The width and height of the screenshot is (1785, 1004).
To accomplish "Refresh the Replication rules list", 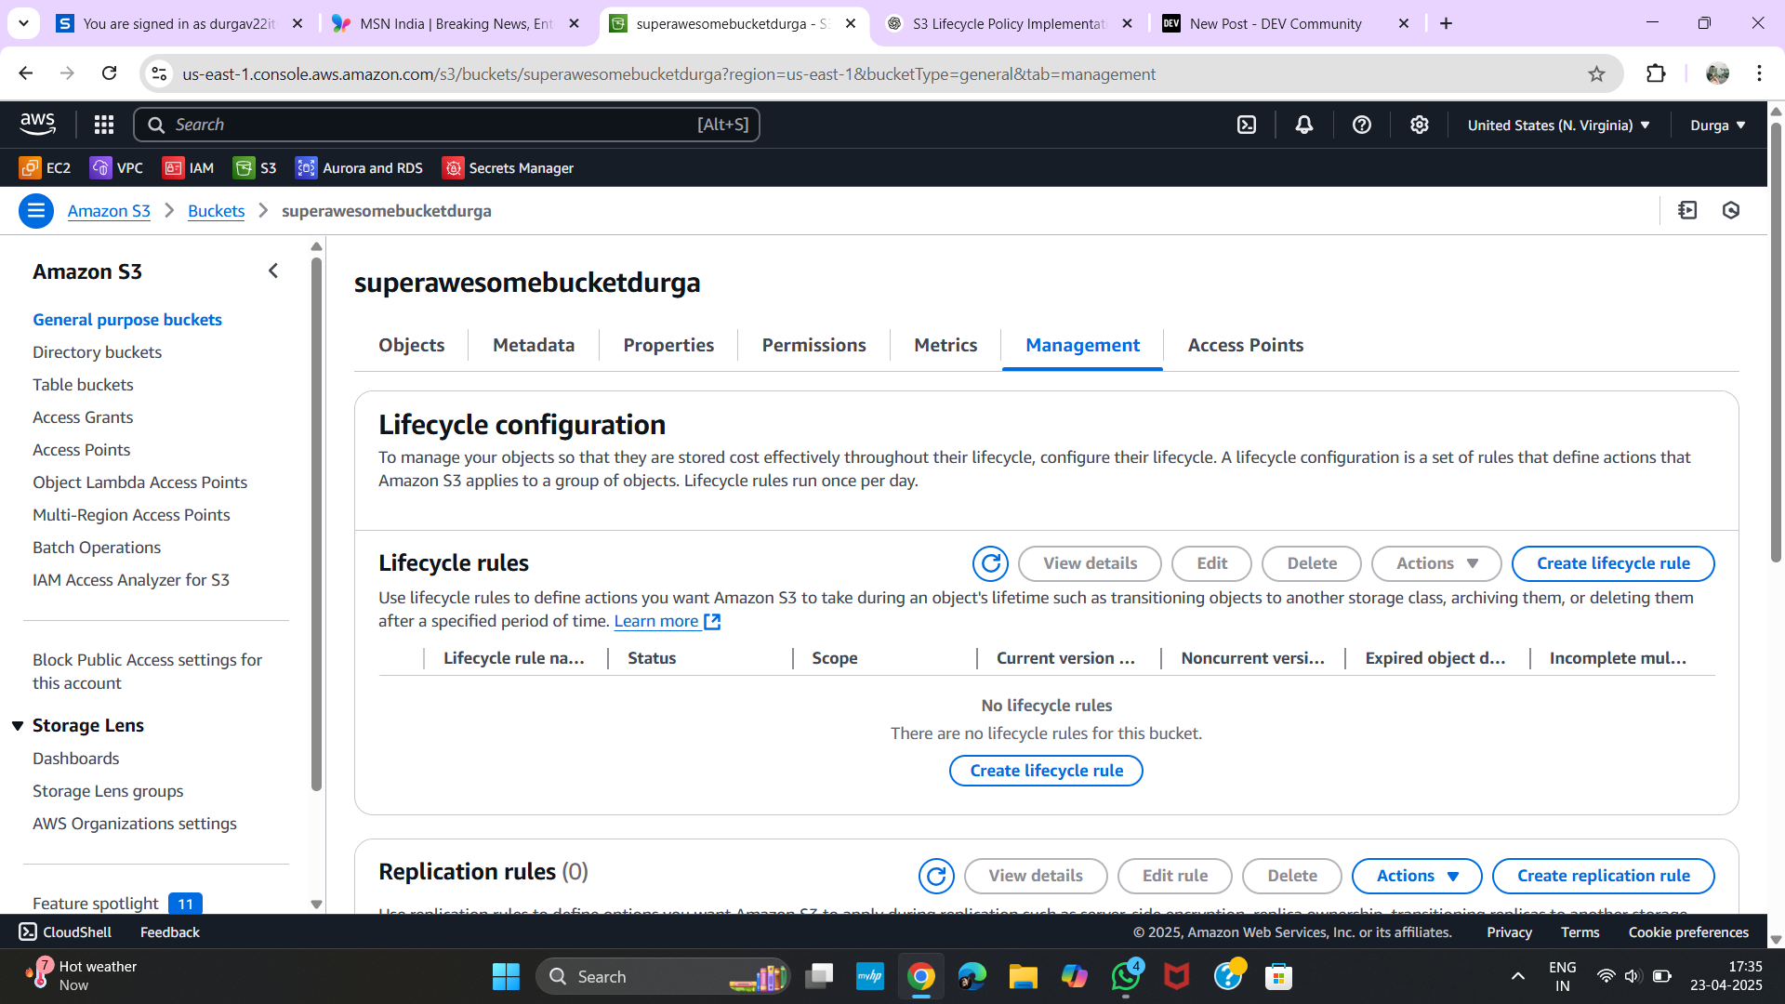I will [936, 876].
